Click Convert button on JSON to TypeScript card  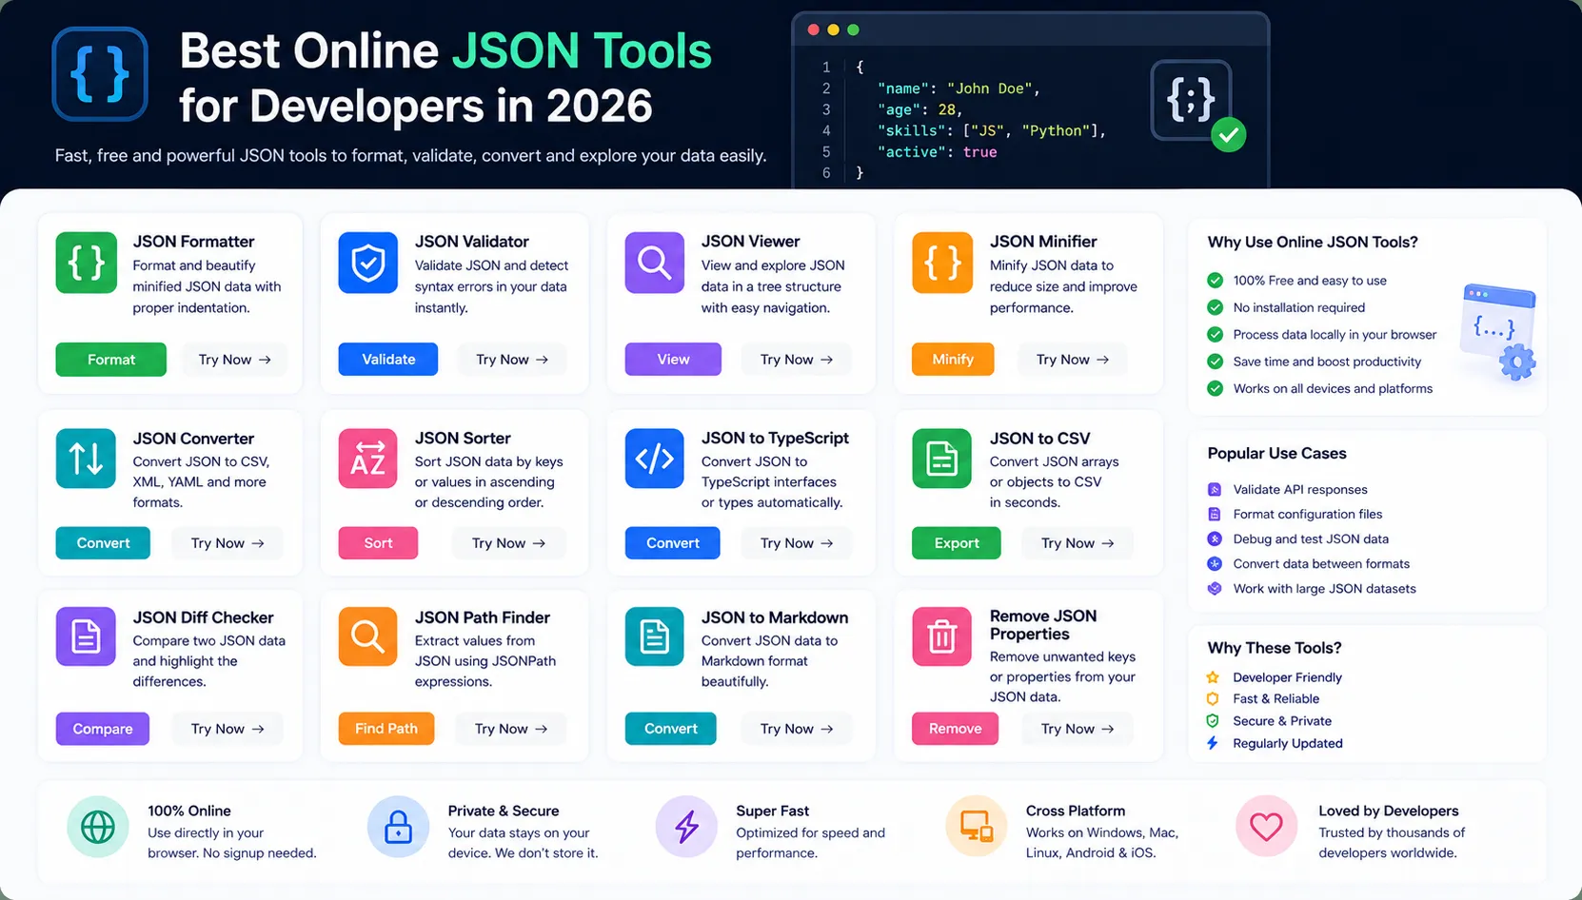point(673,543)
